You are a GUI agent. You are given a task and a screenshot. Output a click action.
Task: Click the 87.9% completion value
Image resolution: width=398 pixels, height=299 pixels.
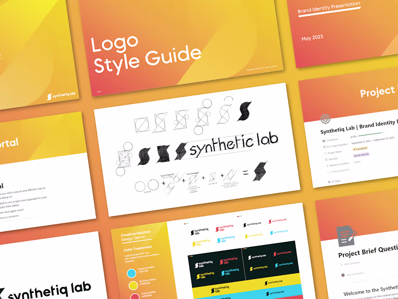353,137
